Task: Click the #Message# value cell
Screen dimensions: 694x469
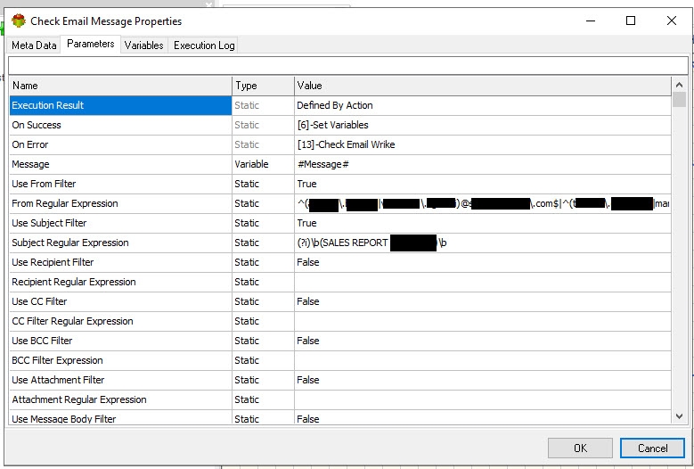Action: coord(483,164)
